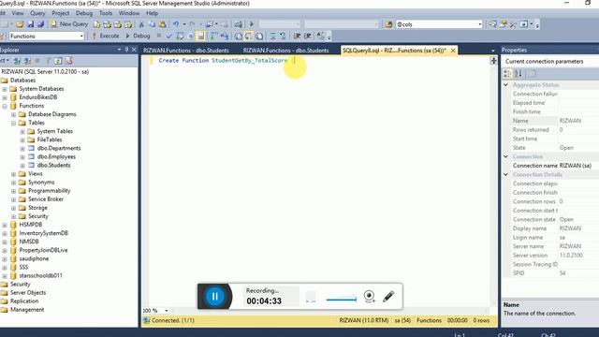Click the Debug toolbar button

pyautogui.click(x=138, y=36)
